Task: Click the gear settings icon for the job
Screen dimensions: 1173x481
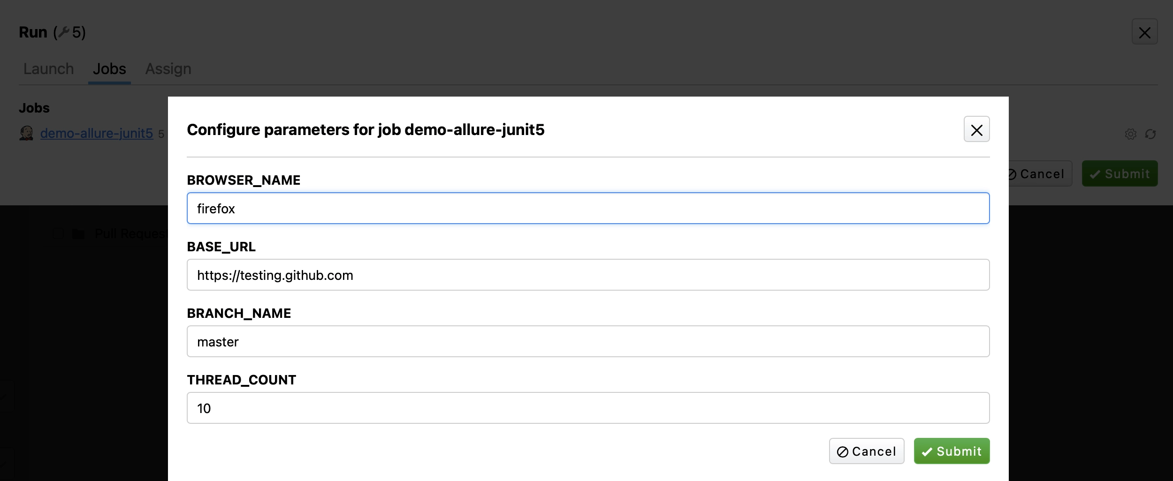Action: 1131,134
